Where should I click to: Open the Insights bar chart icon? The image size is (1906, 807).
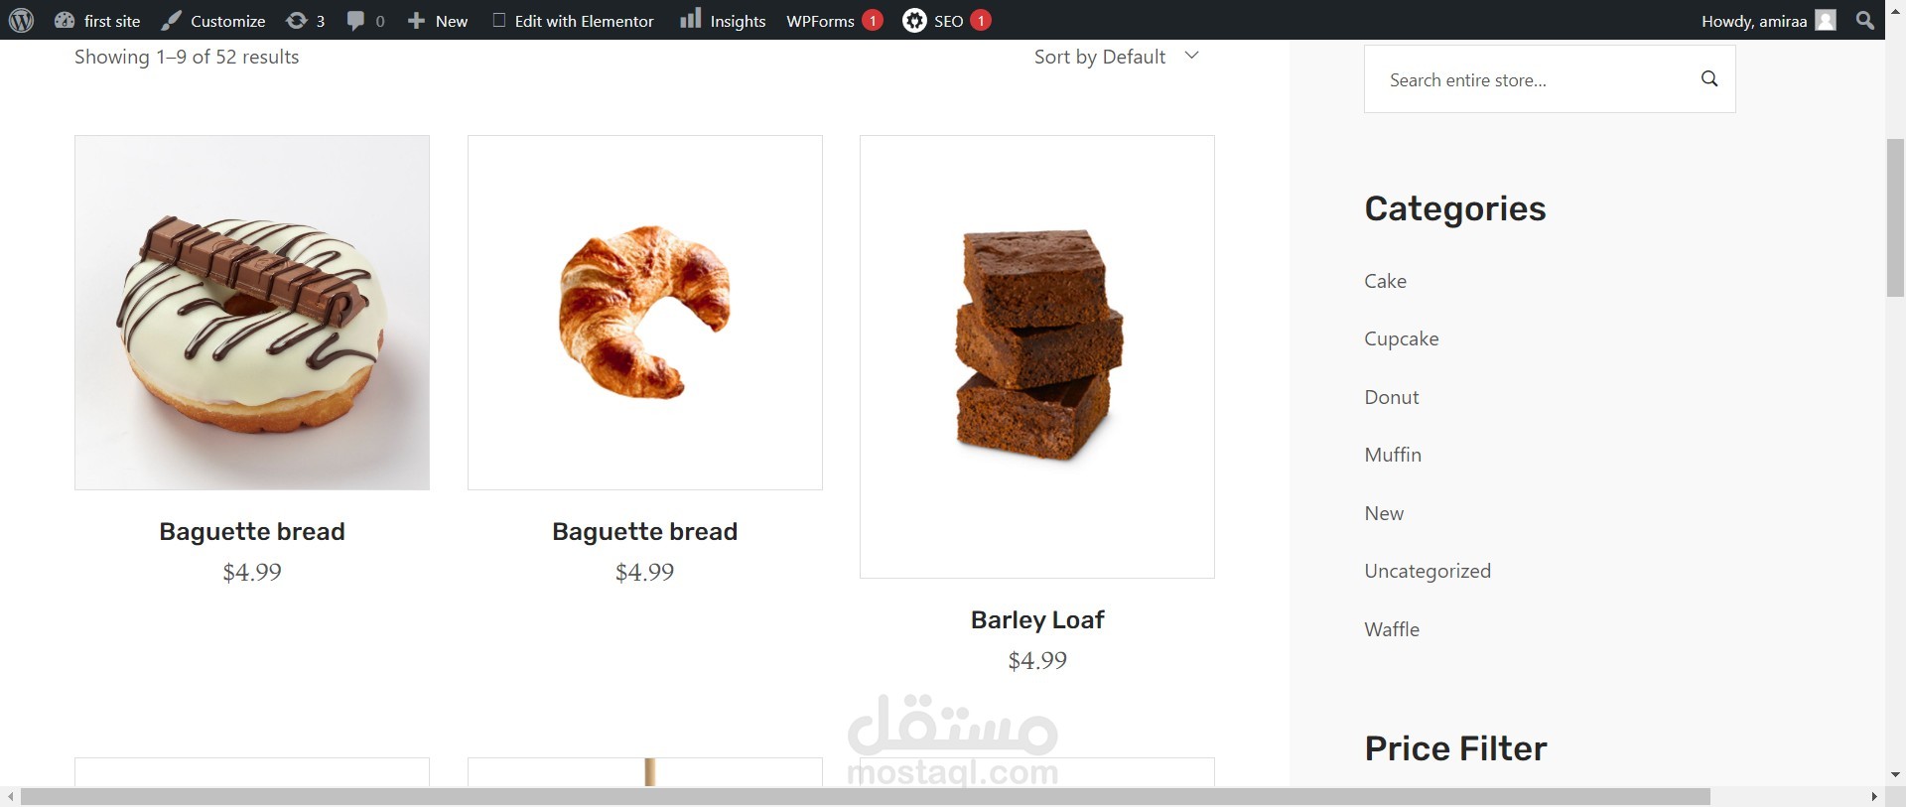(691, 19)
